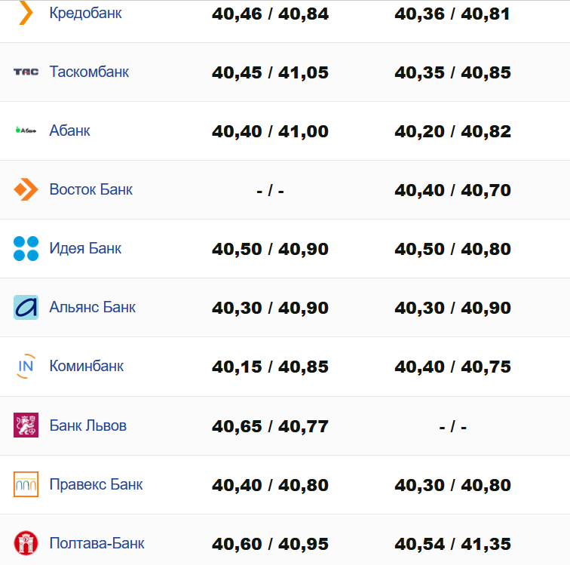
Task: Open the Коминбанк link
Action: pyautogui.click(x=86, y=367)
